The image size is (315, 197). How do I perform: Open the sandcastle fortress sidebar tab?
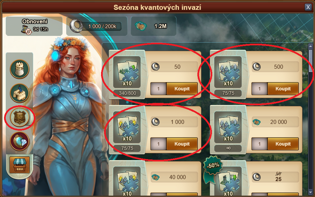tap(20, 93)
